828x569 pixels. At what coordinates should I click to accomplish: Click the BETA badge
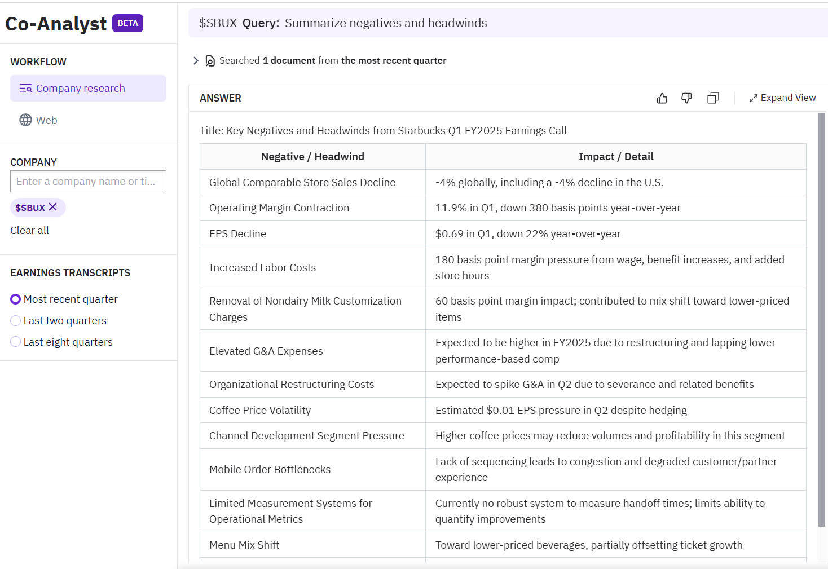pyautogui.click(x=127, y=23)
